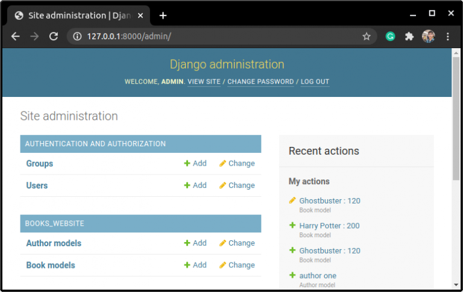Open added Ghostbuster : 120 recent action
The width and height of the screenshot is (463, 292).
click(330, 250)
